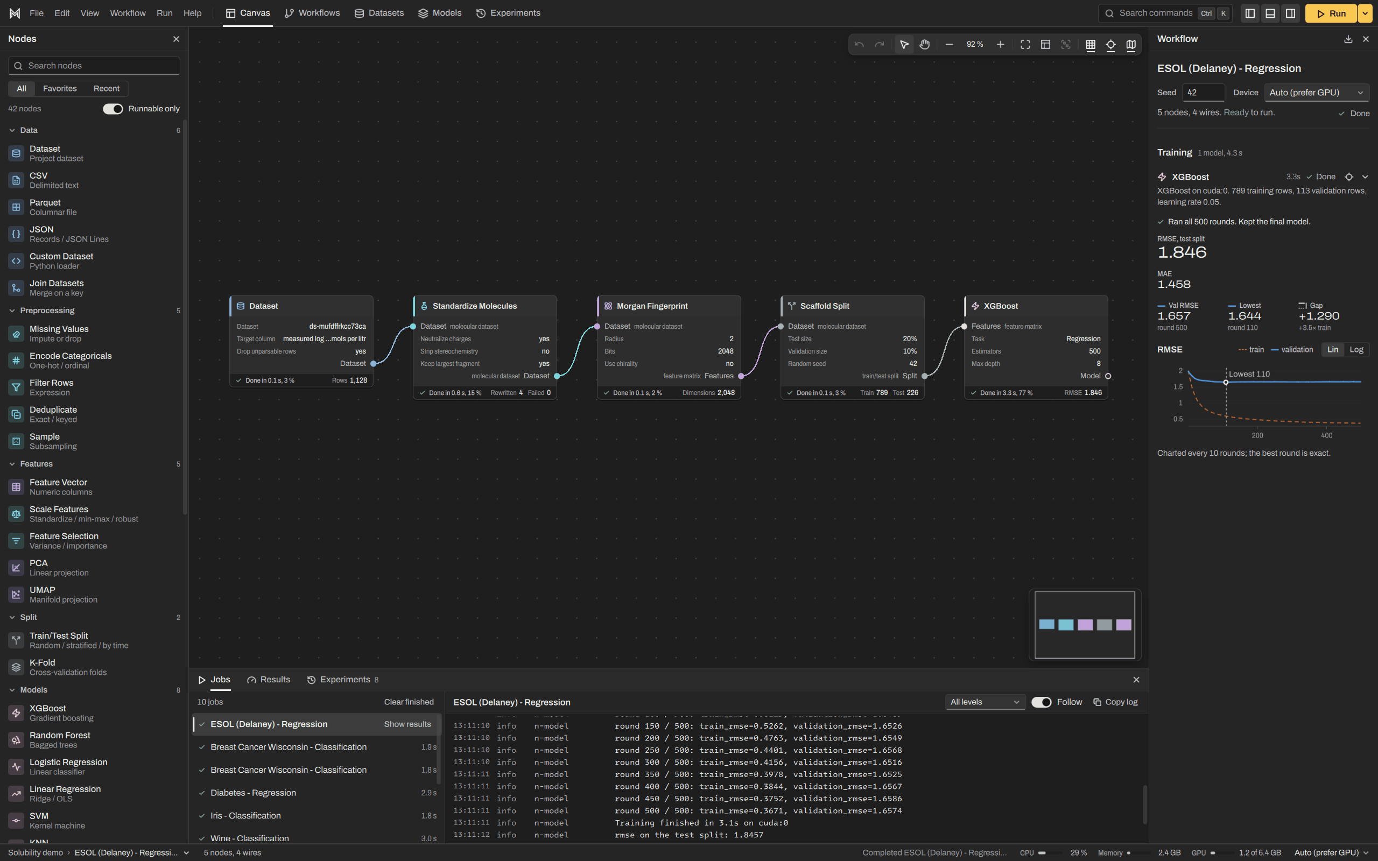
Task: Click the UMAP node icon in list
Action: pos(16,595)
